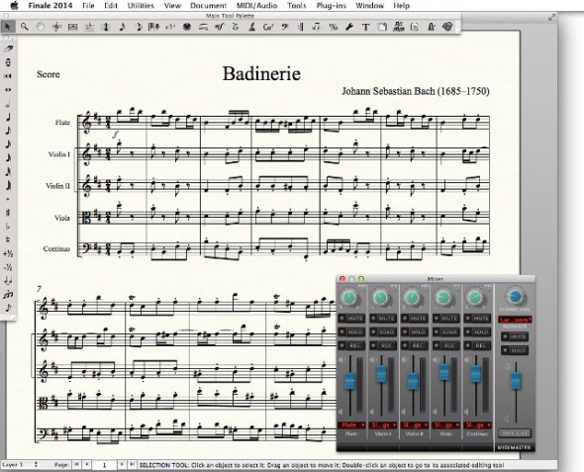
Task: Enable REC on the Continuo channel
Action: pyautogui.click(x=477, y=345)
